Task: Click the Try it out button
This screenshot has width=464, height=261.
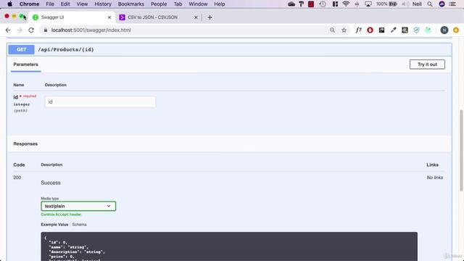Action: (427, 65)
